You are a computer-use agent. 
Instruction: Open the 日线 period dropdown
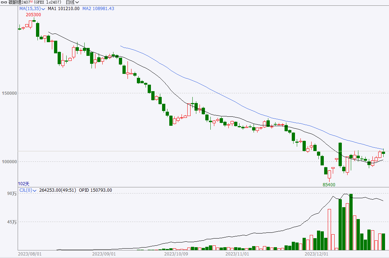72,2
